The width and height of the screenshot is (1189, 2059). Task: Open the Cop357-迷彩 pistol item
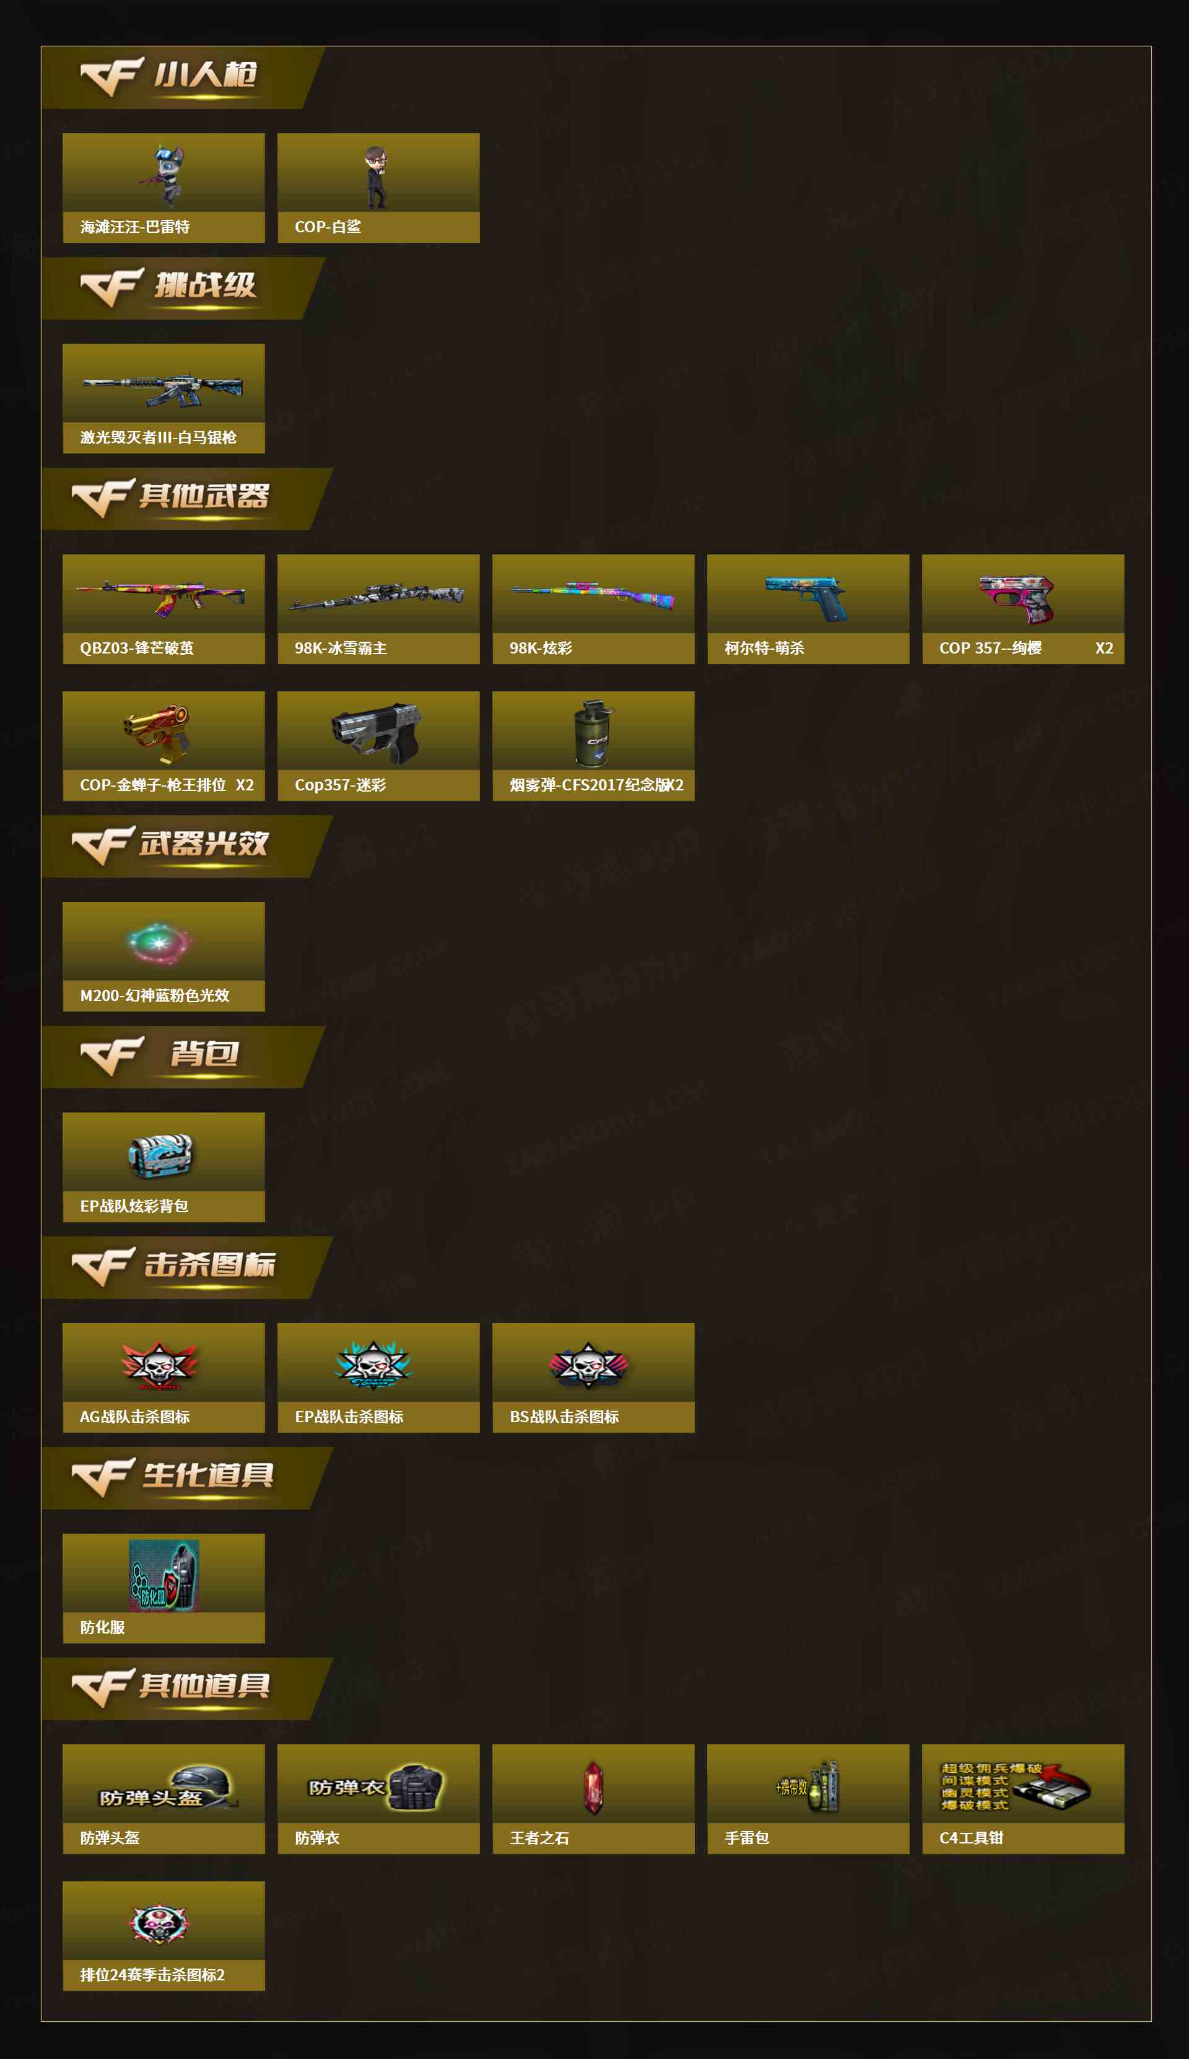point(378,746)
